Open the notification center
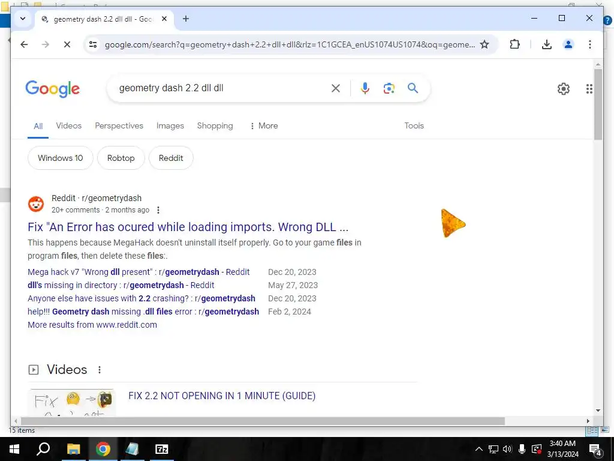The image size is (614, 461). (595, 450)
